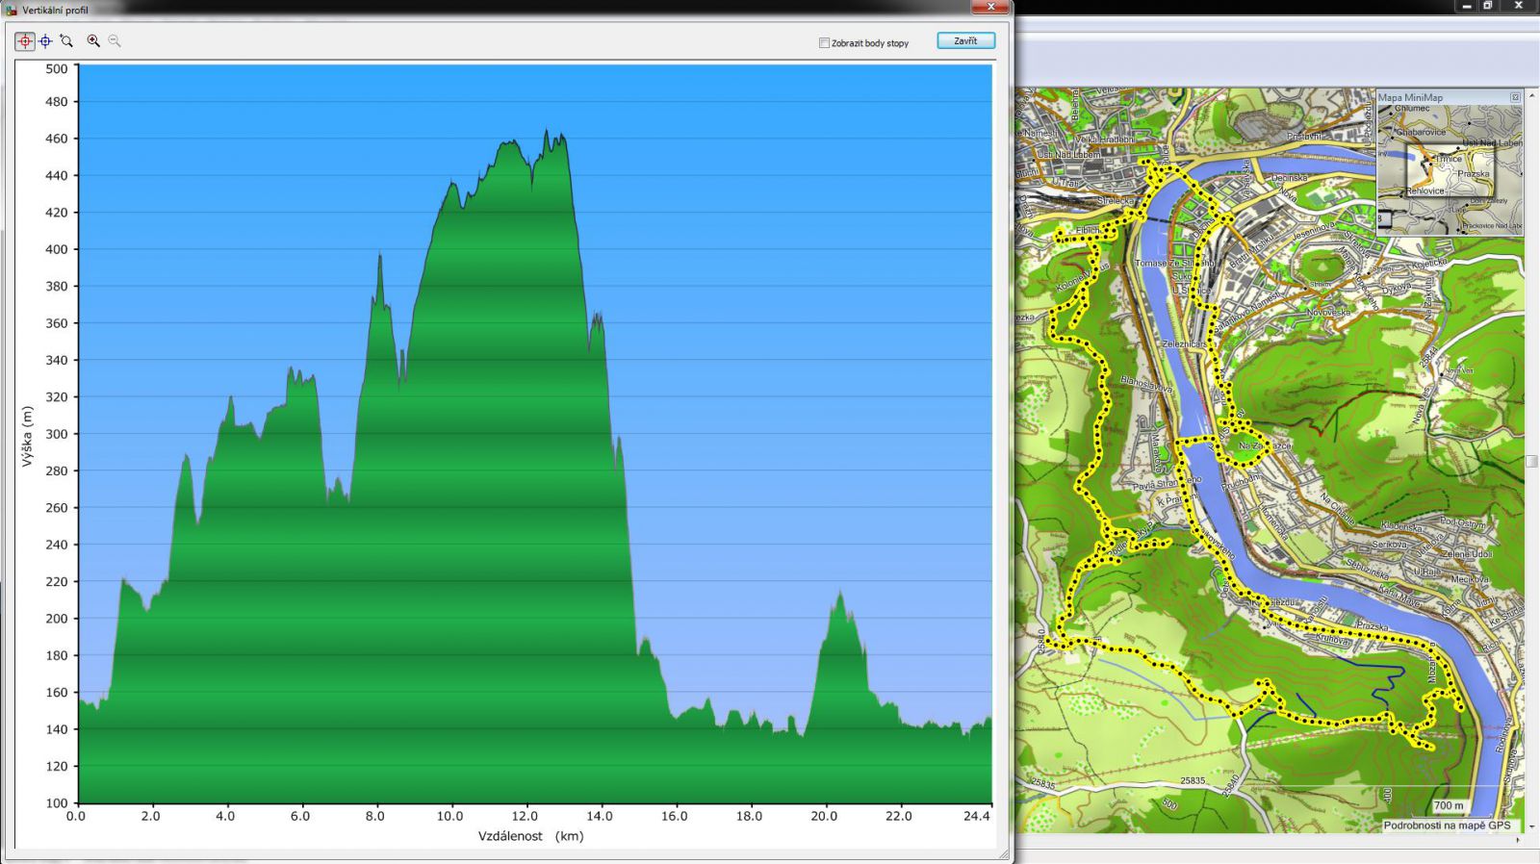
Task: Close the Mapa MiniMap panel
Action: pos(1515,97)
